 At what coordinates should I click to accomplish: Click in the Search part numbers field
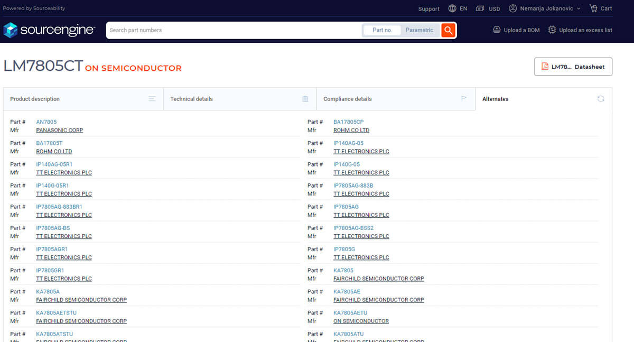(234, 30)
